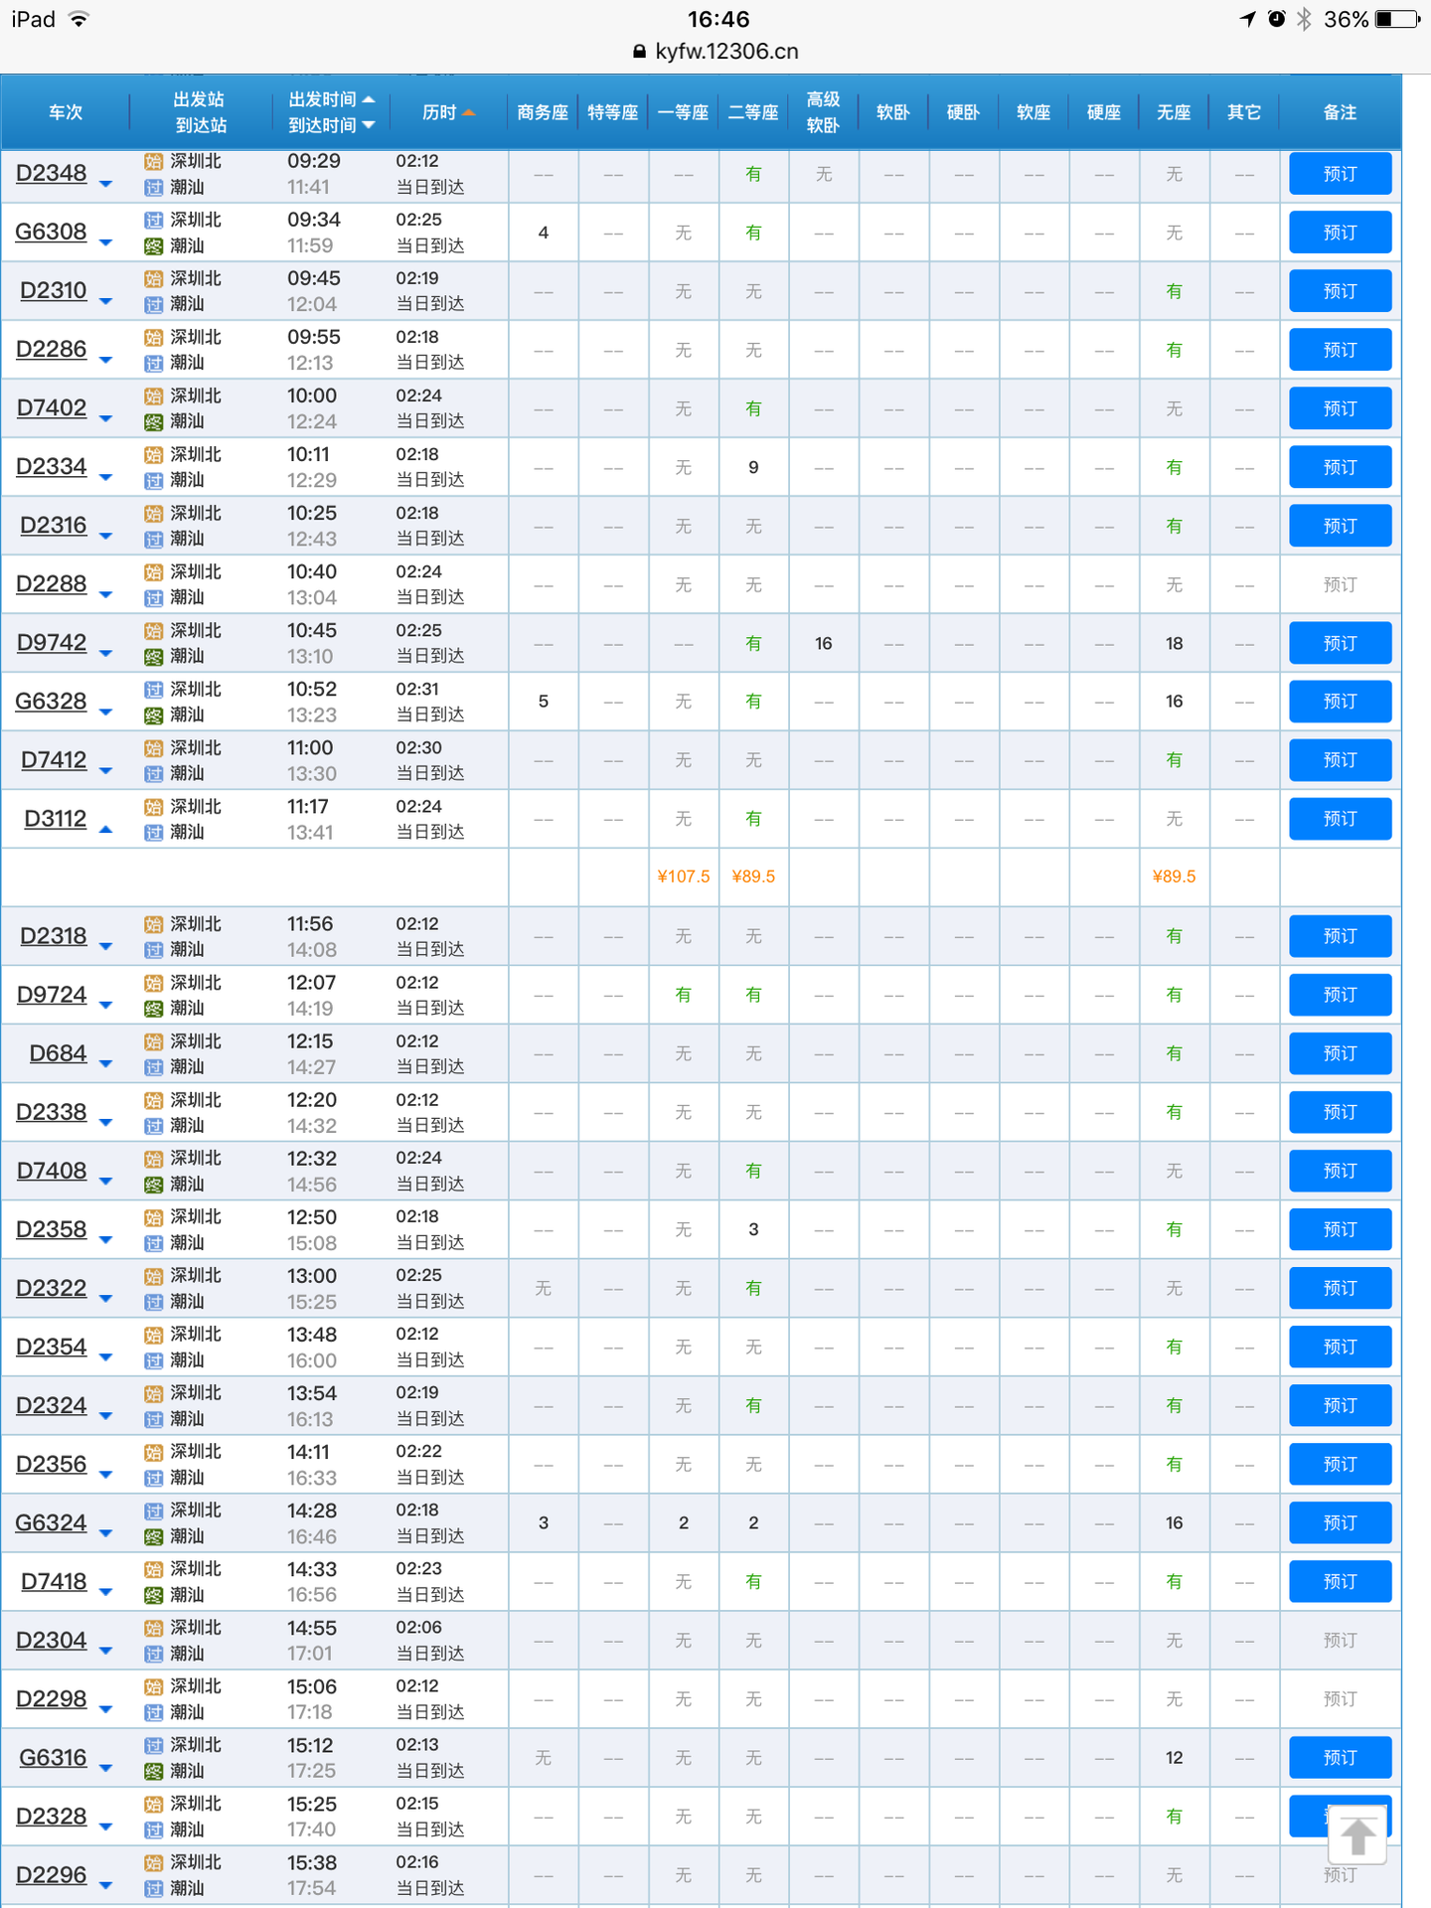This screenshot has height=1908, width=1431.
Task: Open train number link G6328
Action: point(51,702)
